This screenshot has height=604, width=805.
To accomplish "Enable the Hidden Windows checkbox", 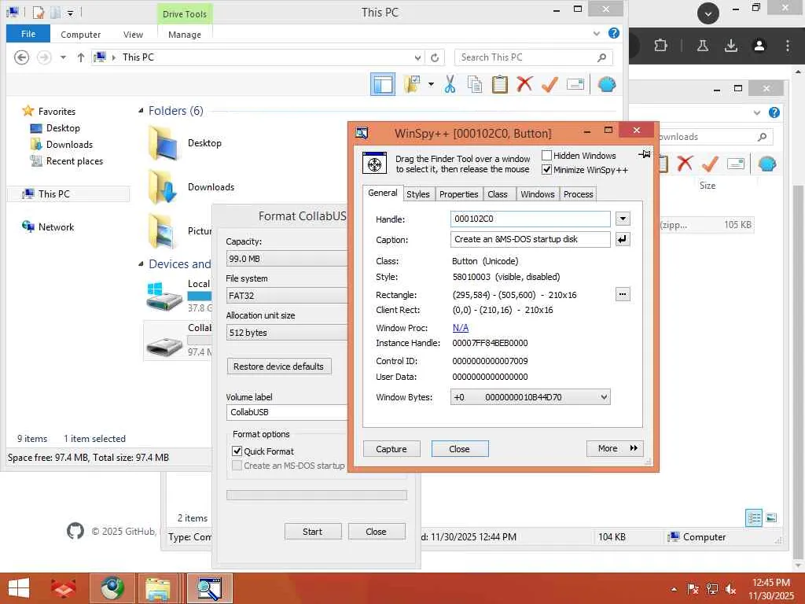I will (547, 155).
